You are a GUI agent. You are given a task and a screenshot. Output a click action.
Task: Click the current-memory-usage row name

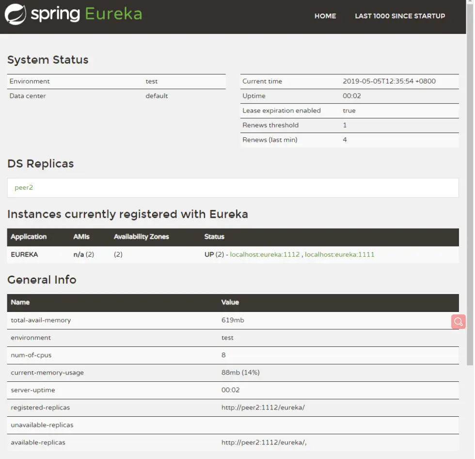click(47, 373)
